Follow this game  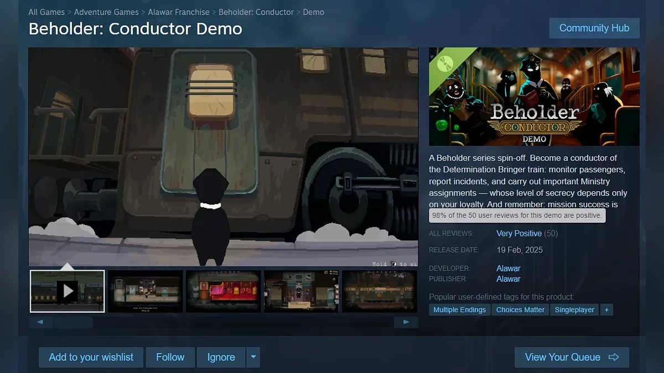click(x=170, y=358)
